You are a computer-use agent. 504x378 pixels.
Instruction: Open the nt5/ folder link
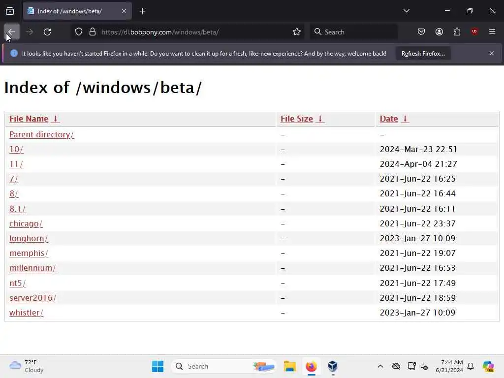[17, 283]
